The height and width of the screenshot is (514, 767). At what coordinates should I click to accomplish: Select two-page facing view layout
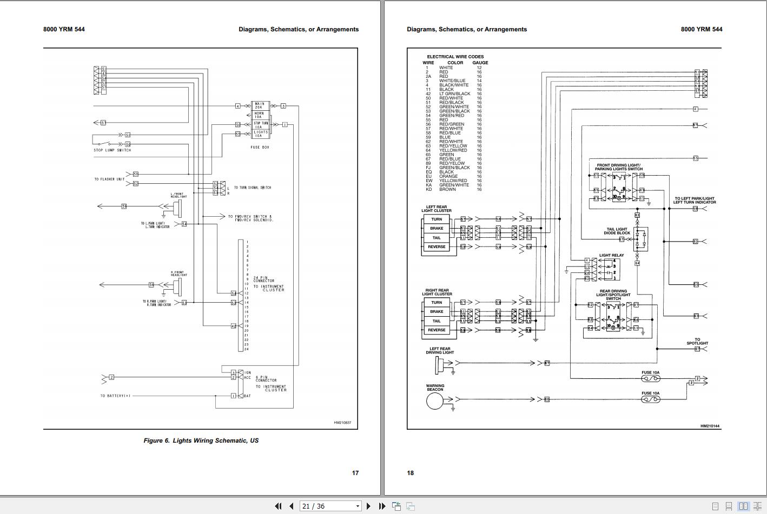pos(744,506)
